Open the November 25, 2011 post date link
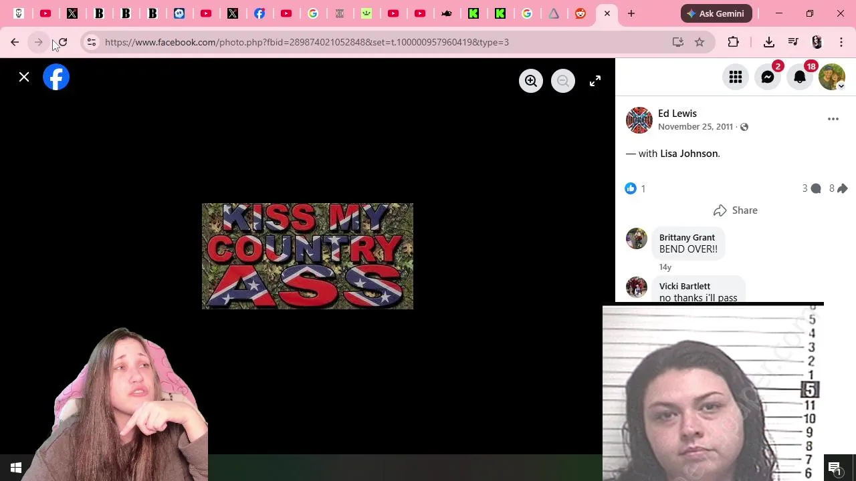856x481 pixels. 695,127
